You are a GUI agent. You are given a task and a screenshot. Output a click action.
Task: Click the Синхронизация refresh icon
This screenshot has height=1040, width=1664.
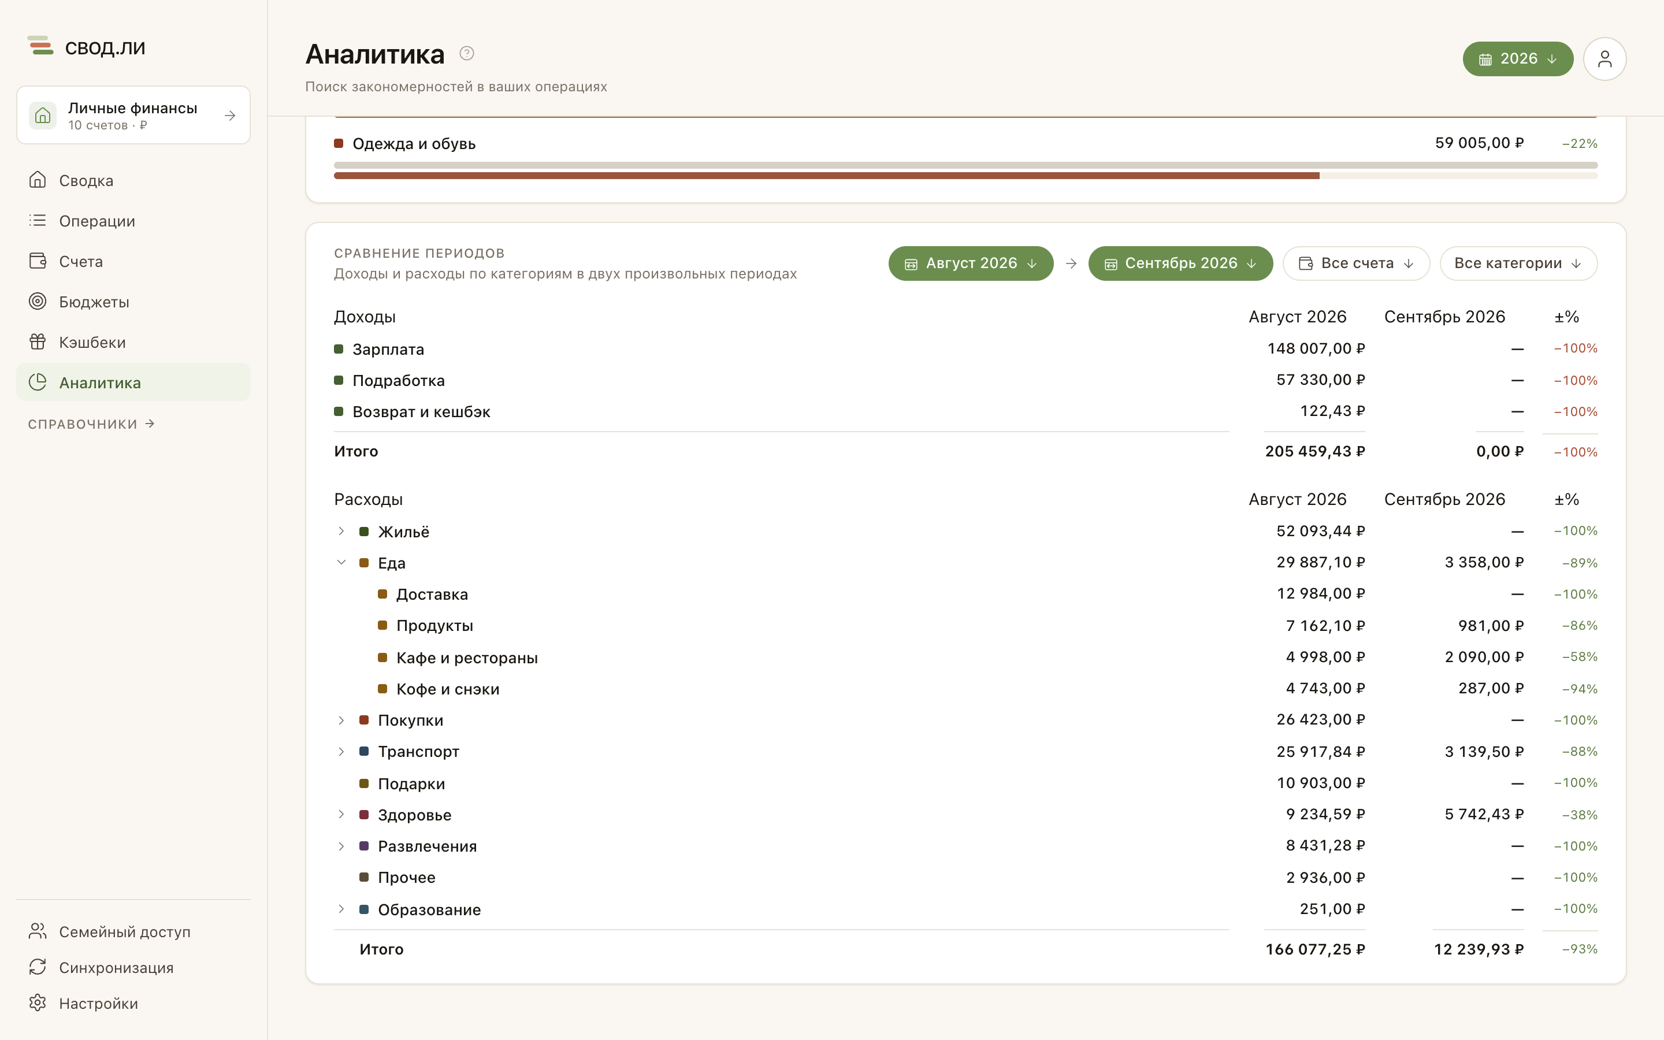[x=38, y=967]
